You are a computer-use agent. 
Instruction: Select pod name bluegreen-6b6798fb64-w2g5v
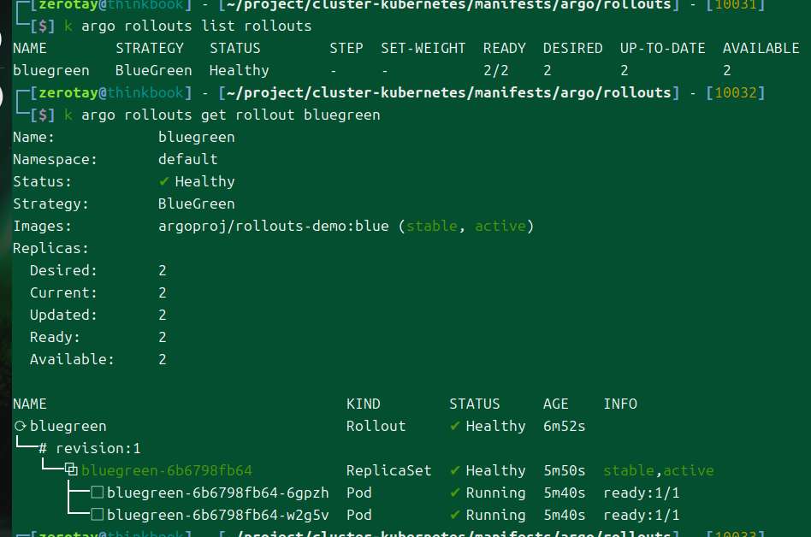pyautogui.click(x=218, y=515)
